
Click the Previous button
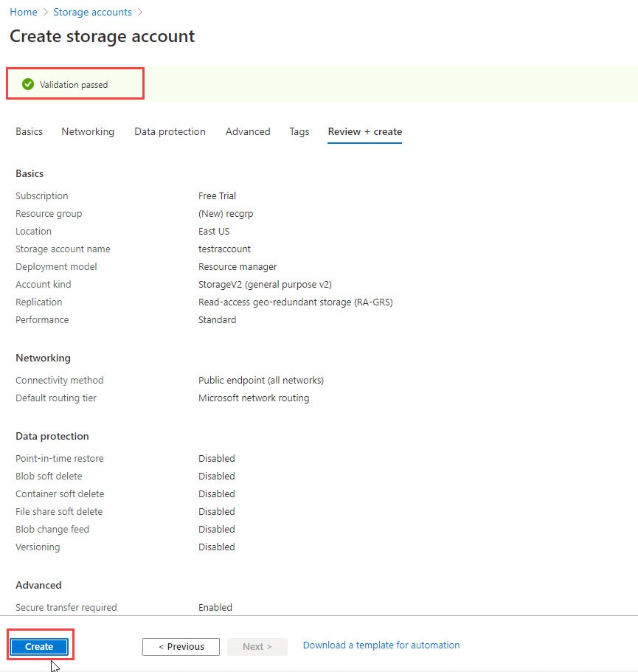pyautogui.click(x=181, y=646)
